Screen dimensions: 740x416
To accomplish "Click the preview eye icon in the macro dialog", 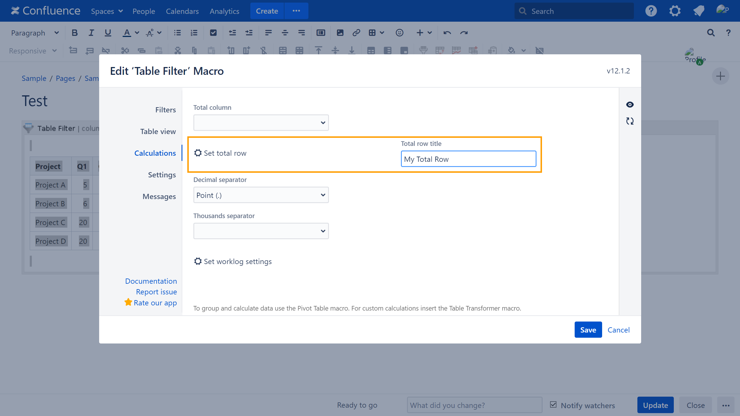I will [x=630, y=105].
